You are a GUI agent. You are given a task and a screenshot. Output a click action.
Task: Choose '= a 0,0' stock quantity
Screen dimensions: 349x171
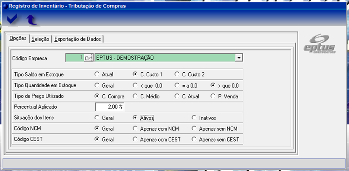177,85
